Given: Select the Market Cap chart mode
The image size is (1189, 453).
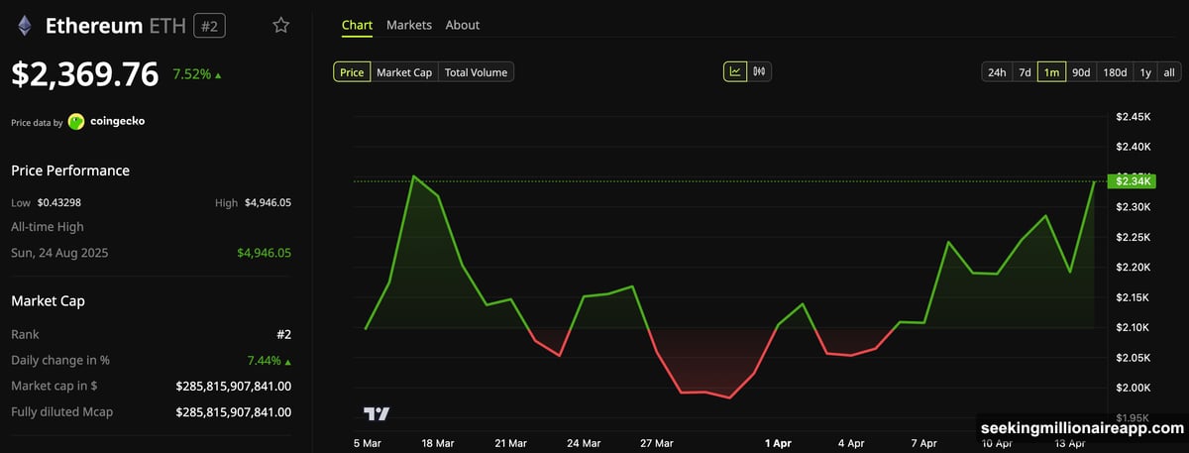Looking at the screenshot, I should click(x=404, y=72).
